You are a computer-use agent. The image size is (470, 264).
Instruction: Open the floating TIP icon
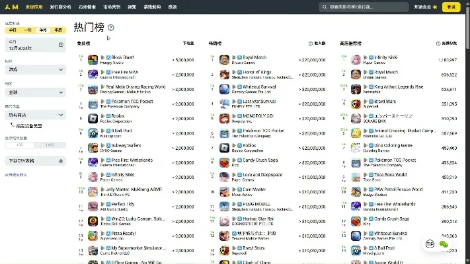click(x=430, y=244)
